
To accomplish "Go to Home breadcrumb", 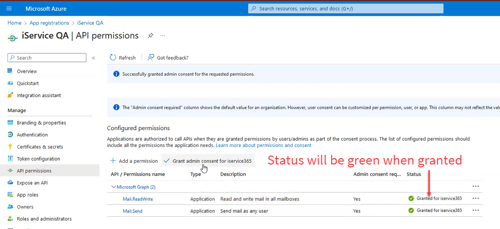I will point(14,23).
